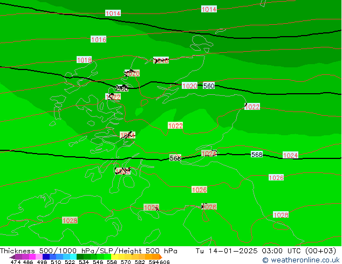Select the 1028 label at the far right
The image size is (342, 264).
[x=281, y=215]
